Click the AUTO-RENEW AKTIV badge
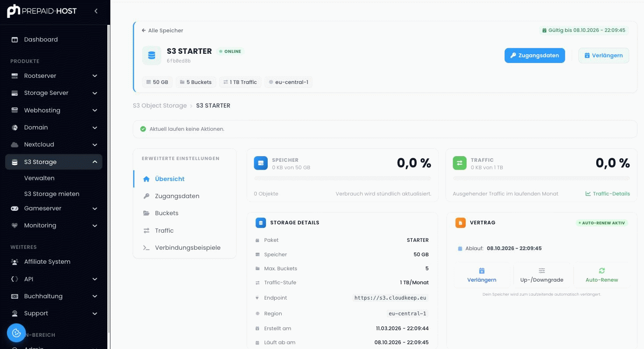This screenshot has height=349, width=644. (x=602, y=223)
